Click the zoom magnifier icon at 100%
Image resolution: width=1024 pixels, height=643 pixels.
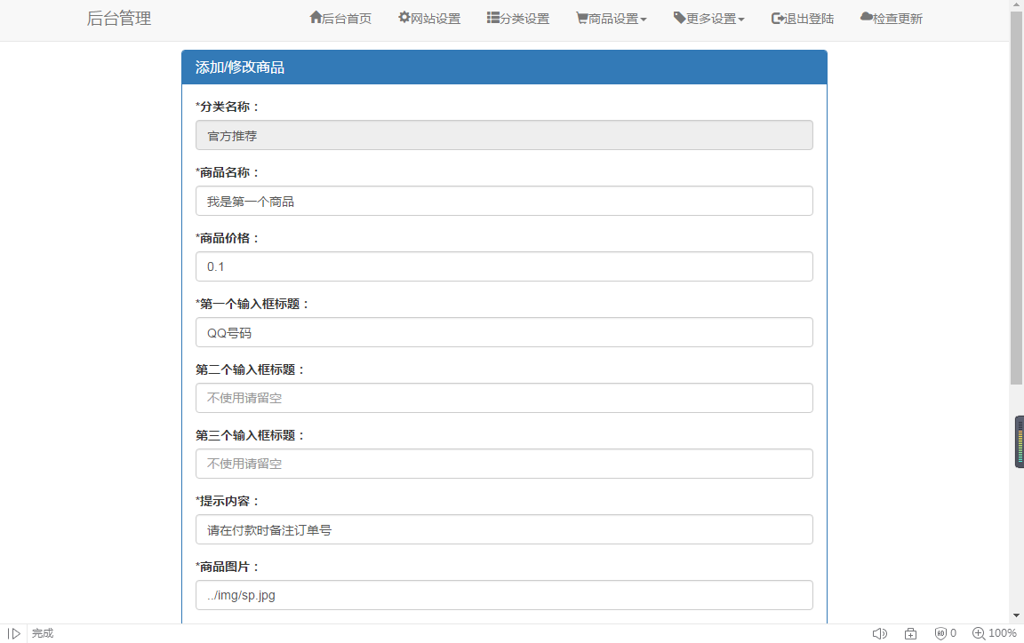coord(979,633)
